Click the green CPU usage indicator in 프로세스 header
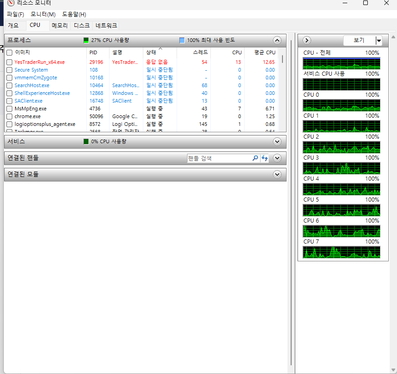 (x=86, y=40)
